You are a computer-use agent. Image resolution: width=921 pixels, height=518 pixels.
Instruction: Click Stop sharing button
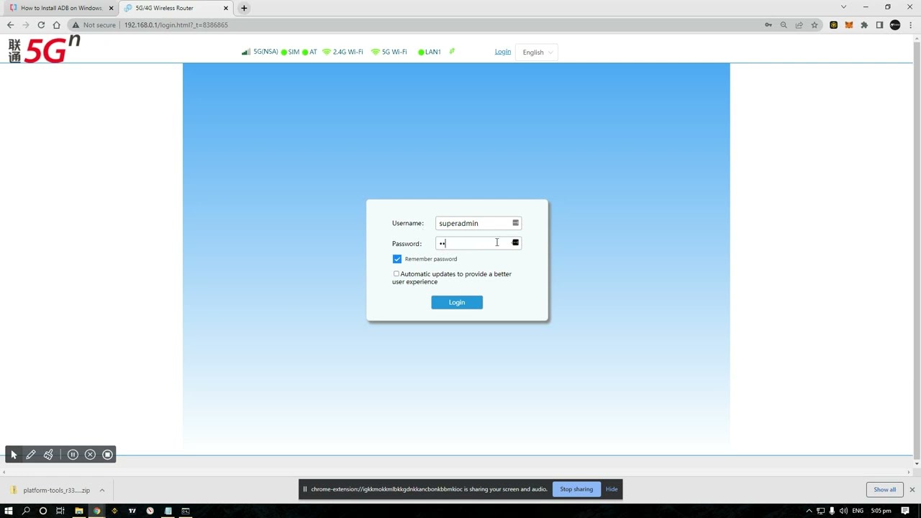point(576,489)
